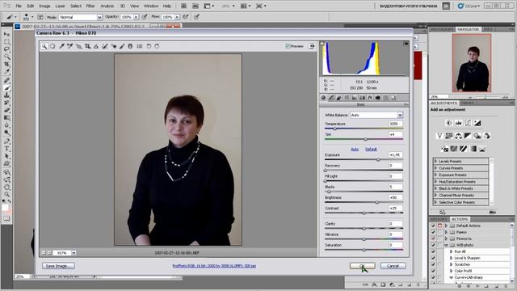Open the zoom level dropdown in Camera Raw
Viewport: 517px width, 291px height.
click(x=74, y=253)
